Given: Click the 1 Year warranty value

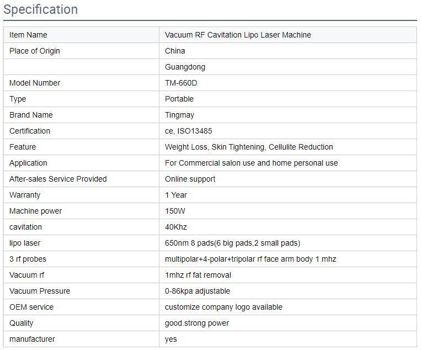Looking at the screenshot, I should 176,195.
